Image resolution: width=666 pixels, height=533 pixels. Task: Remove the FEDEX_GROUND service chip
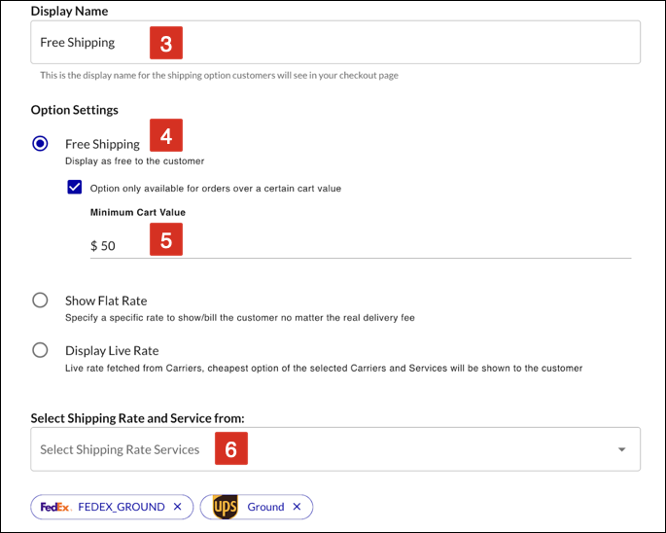pos(178,506)
